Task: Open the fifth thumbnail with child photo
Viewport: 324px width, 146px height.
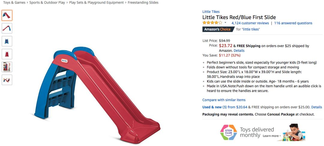Action: [x=7, y=67]
